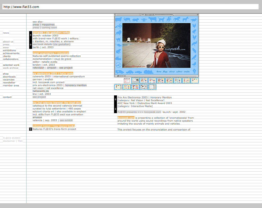Open collaborators in sidebar menu
262x208 pixels.
[11, 59]
